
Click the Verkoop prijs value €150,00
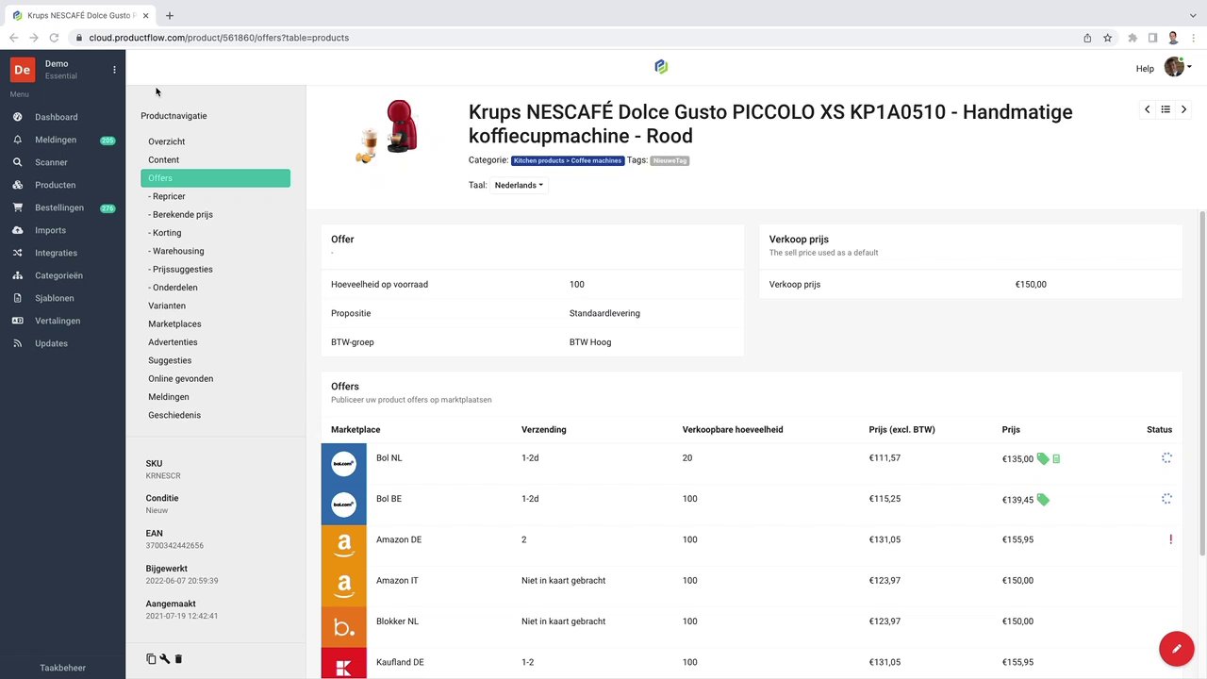click(1031, 284)
